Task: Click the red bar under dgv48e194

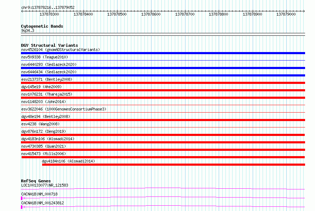Action: [163, 120]
